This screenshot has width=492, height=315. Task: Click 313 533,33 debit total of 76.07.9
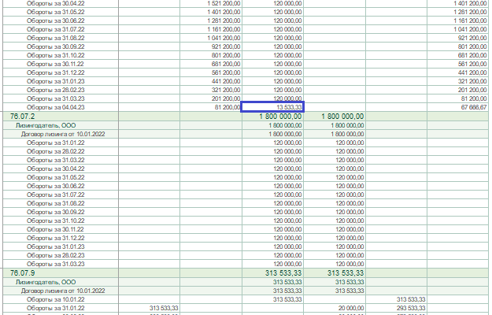pos(283,273)
